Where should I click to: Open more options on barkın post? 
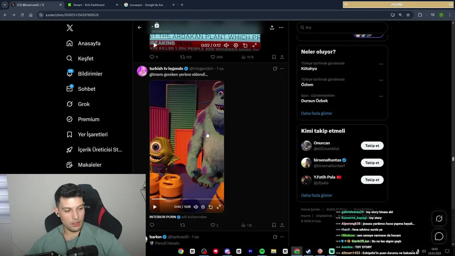pyautogui.click(x=282, y=237)
